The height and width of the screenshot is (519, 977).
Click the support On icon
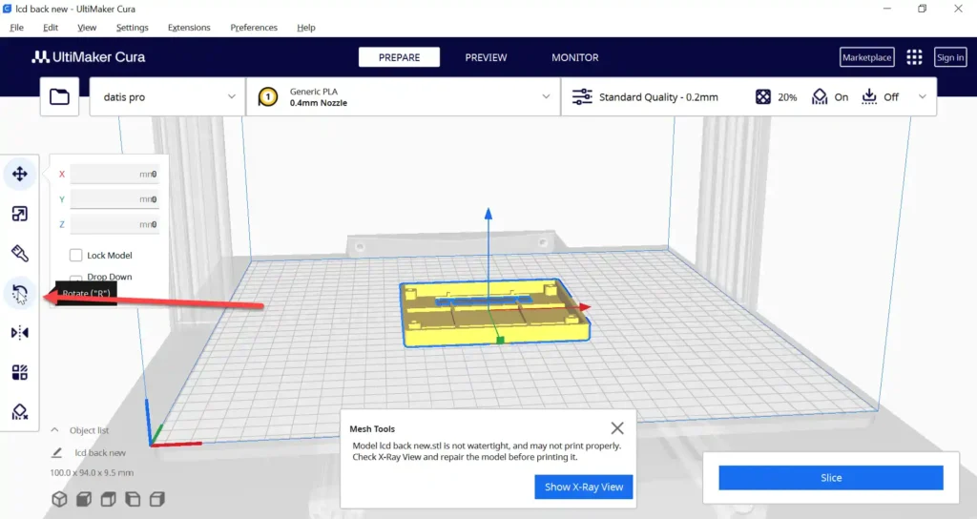(x=820, y=96)
